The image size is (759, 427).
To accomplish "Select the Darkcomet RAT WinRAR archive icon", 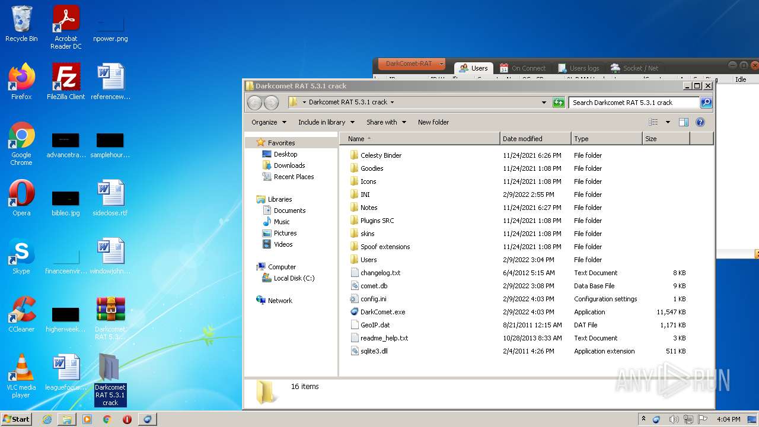I will [110, 318].
